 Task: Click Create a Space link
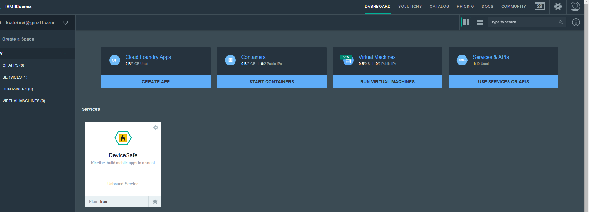18,39
